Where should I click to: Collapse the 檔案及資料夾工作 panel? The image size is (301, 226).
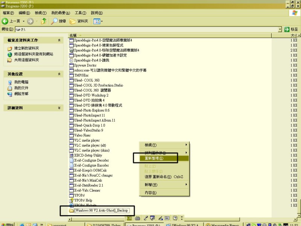click(59, 40)
